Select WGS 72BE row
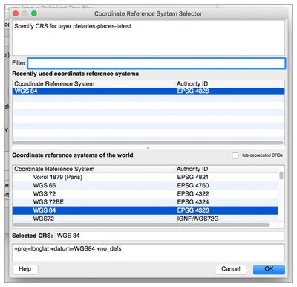 point(145,202)
